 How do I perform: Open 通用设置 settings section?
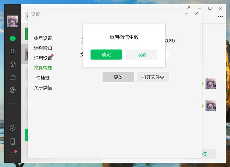click(43, 58)
